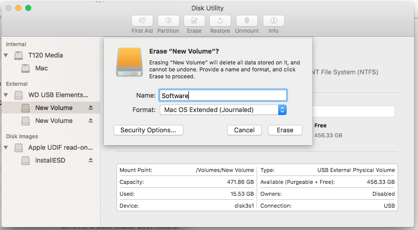Click the Restore toolbar icon
Image resolution: width=418 pixels, height=230 pixels.
point(220,21)
